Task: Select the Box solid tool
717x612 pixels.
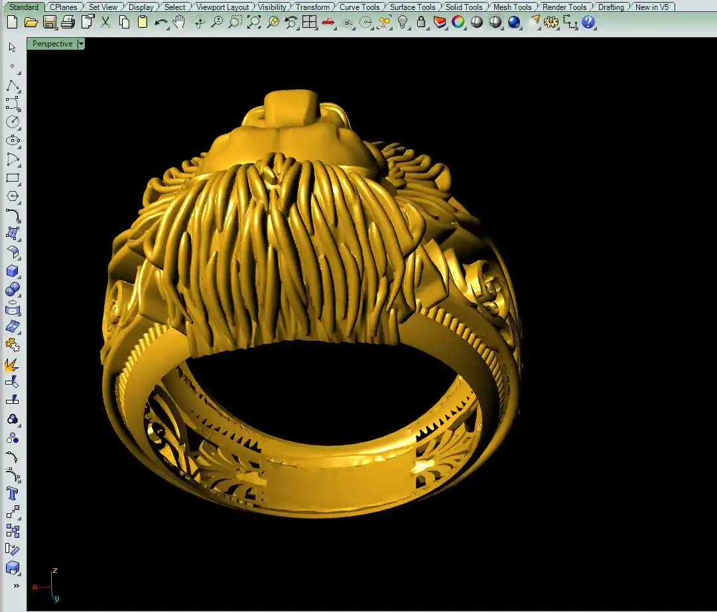Action: (x=13, y=271)
